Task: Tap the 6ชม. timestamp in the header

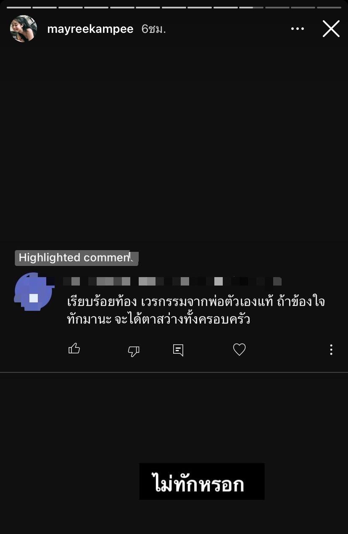Action: [x=153, y=29]
